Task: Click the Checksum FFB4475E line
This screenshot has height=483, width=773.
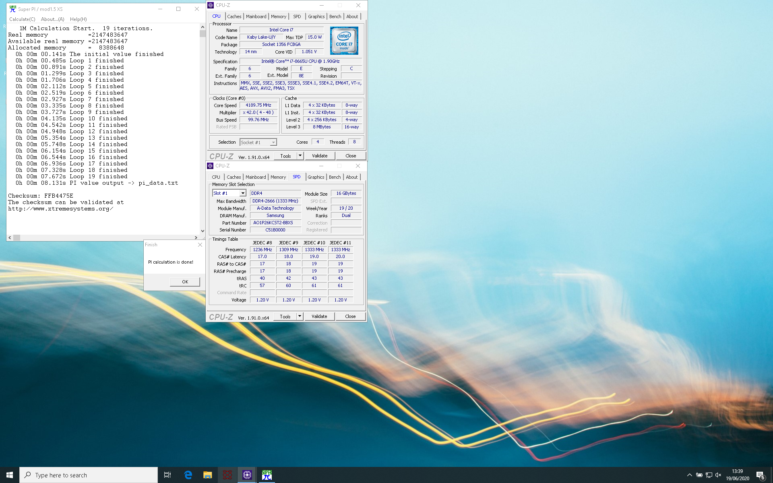Action: coord(41,196)
